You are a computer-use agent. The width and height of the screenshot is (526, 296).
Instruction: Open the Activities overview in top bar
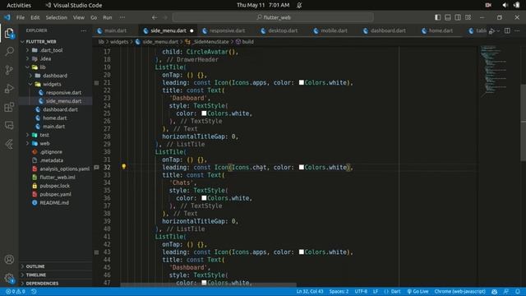point(19,5)
